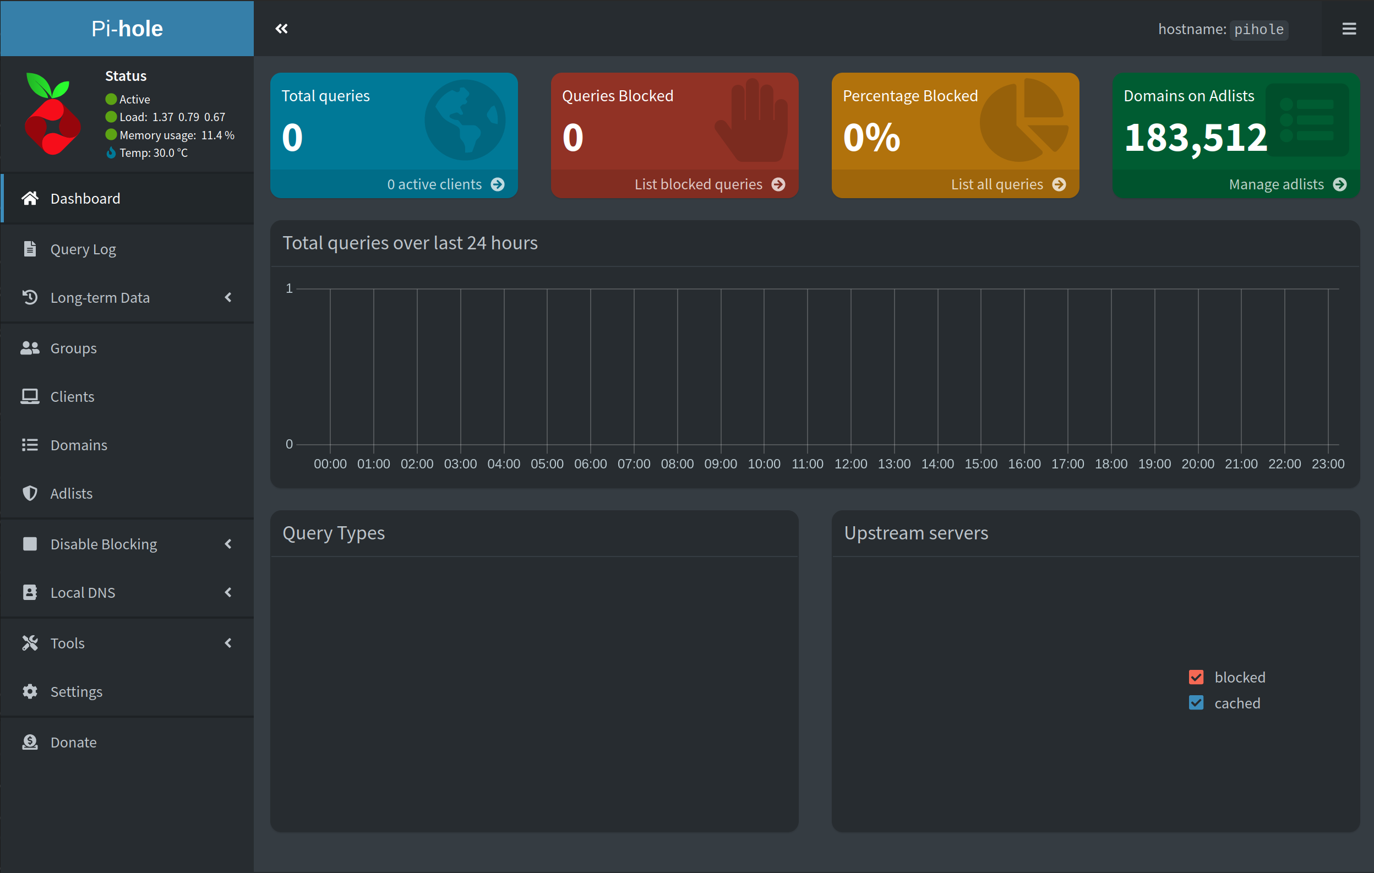
Task: Toggle the blocked legend checkbox
Action: point(1196,677)
